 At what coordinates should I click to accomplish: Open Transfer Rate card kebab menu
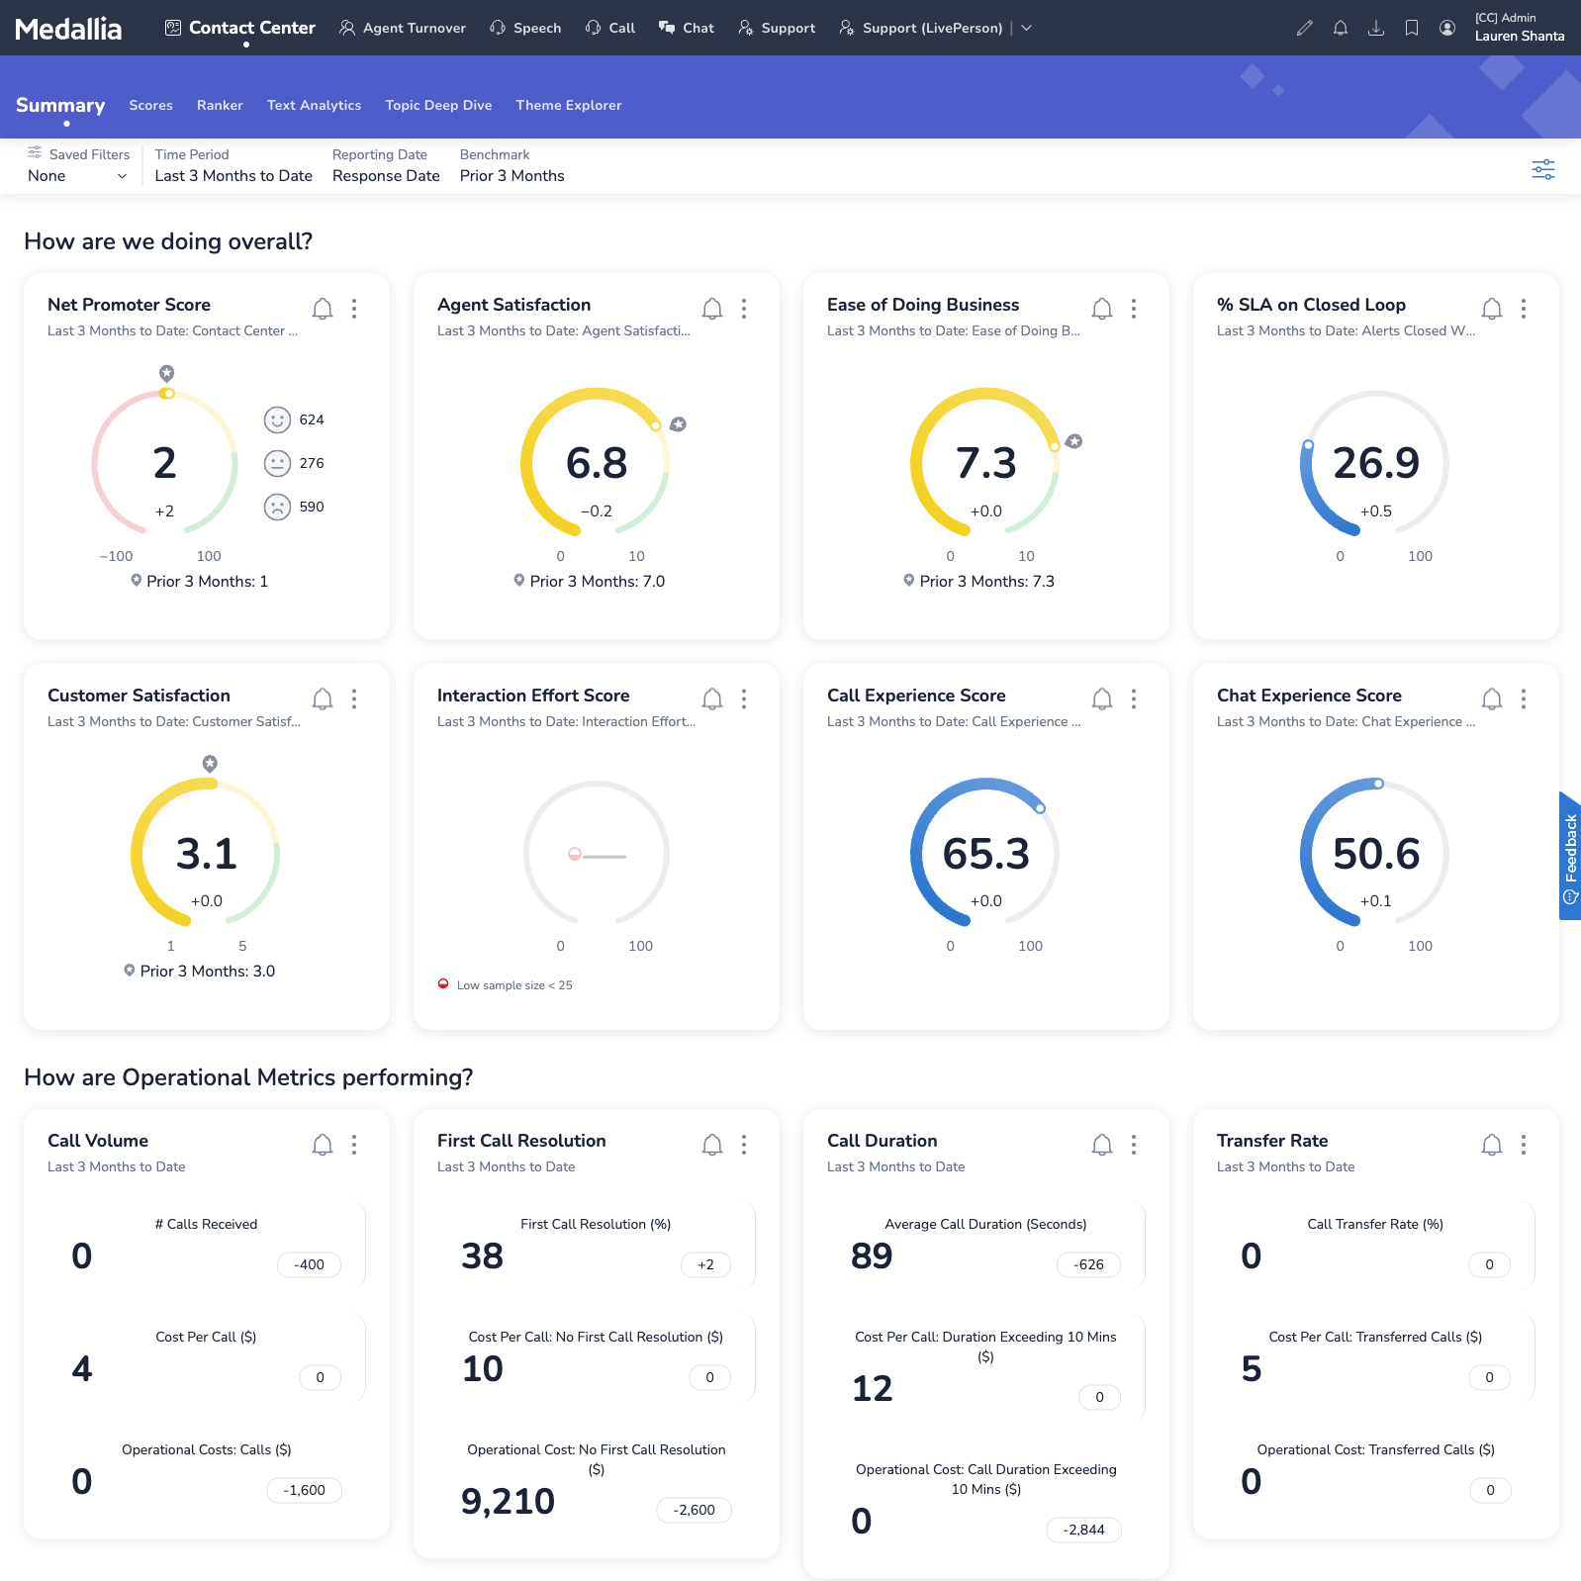tap(1524, 1145)
